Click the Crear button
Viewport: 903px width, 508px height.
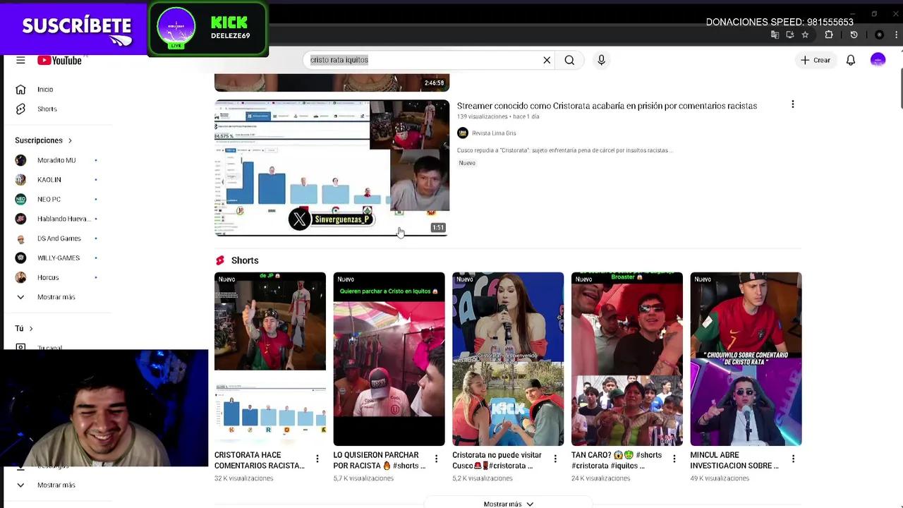click(815, 61)
